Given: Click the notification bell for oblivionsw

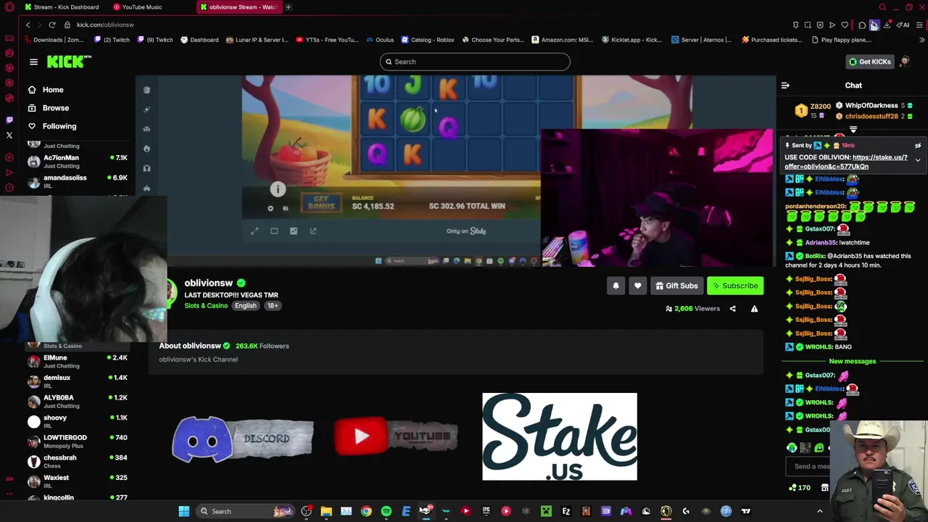Looking at the screenshot, I should [x=616, y=286].
